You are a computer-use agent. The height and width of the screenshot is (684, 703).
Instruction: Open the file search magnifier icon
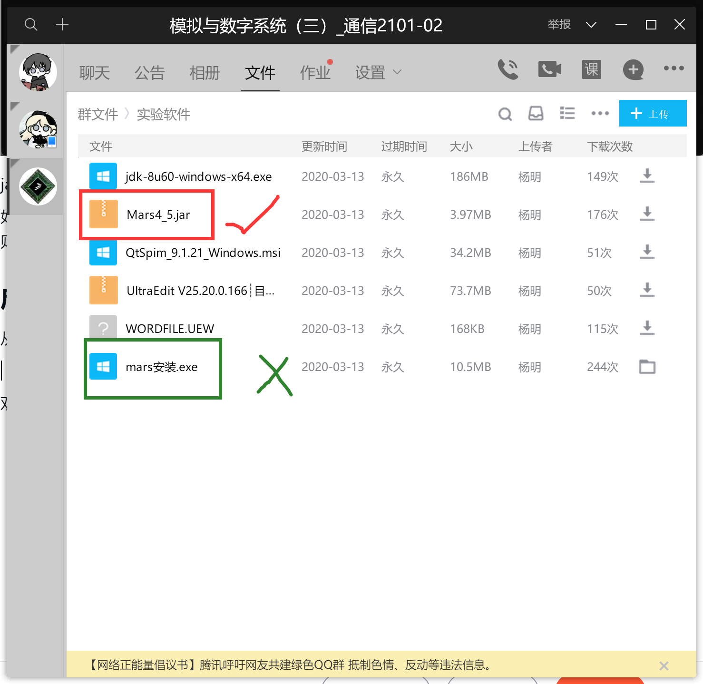(x=505, y=114)
